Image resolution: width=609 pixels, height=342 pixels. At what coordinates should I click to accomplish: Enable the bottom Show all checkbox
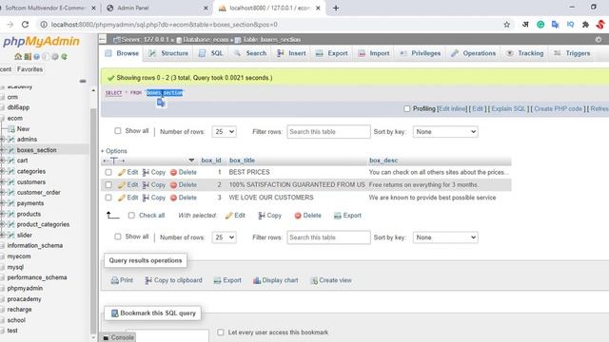pos(118,237)
